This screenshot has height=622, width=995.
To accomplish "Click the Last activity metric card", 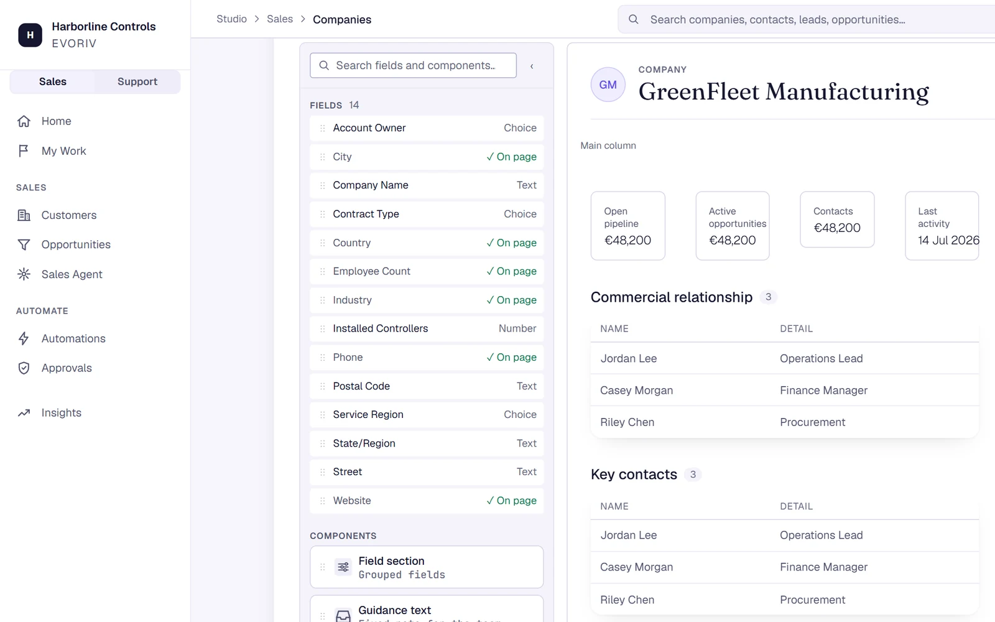I will pyautogui.click(x=942, y=226).
